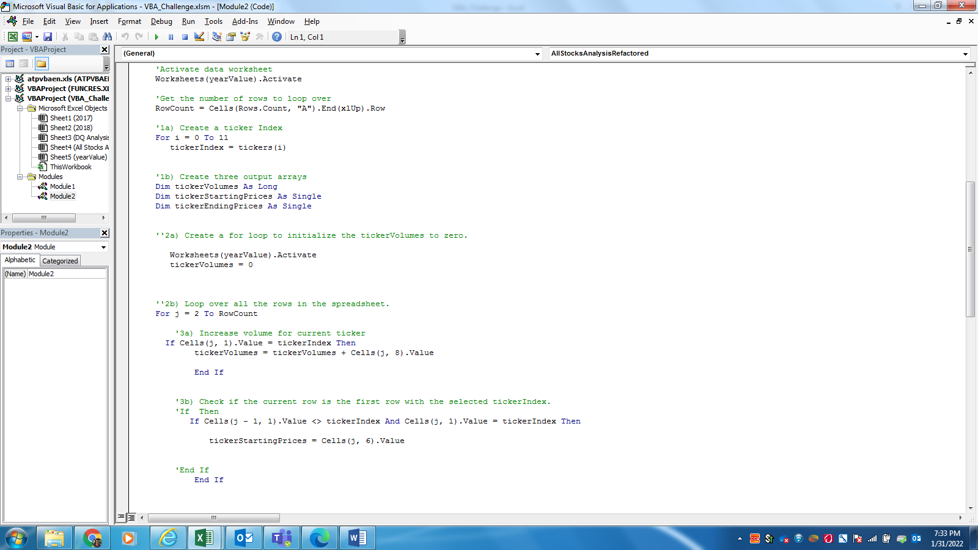Switch to the Categorized tab in Properties
This screenshot has width=978, height=550.
tap(60, 260)
